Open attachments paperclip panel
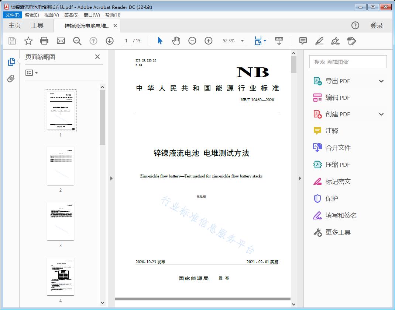This screenshot has width=395, height=310. (11, 78)
